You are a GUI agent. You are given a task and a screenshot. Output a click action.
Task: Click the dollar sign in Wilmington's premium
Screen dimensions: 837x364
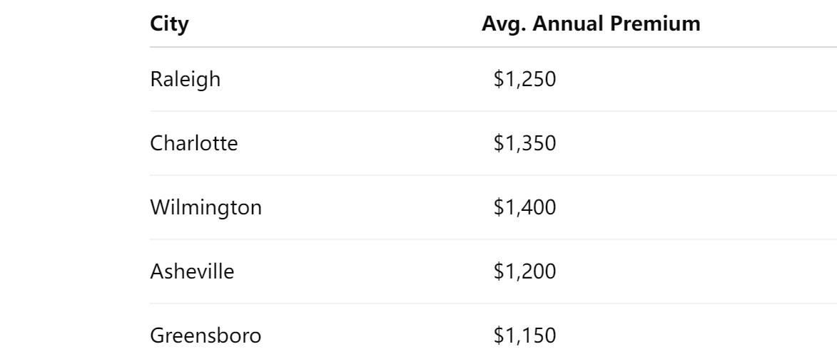[499, 207]
